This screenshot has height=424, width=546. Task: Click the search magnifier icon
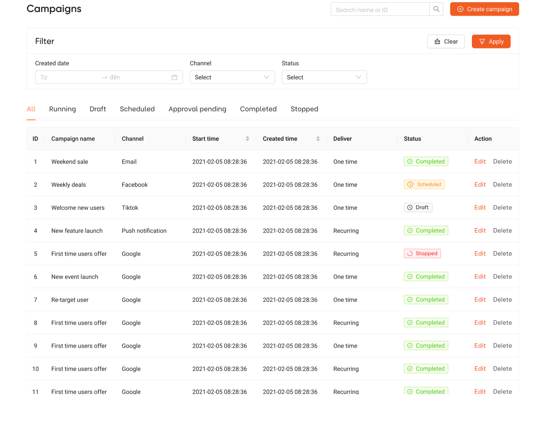point(436,9)
